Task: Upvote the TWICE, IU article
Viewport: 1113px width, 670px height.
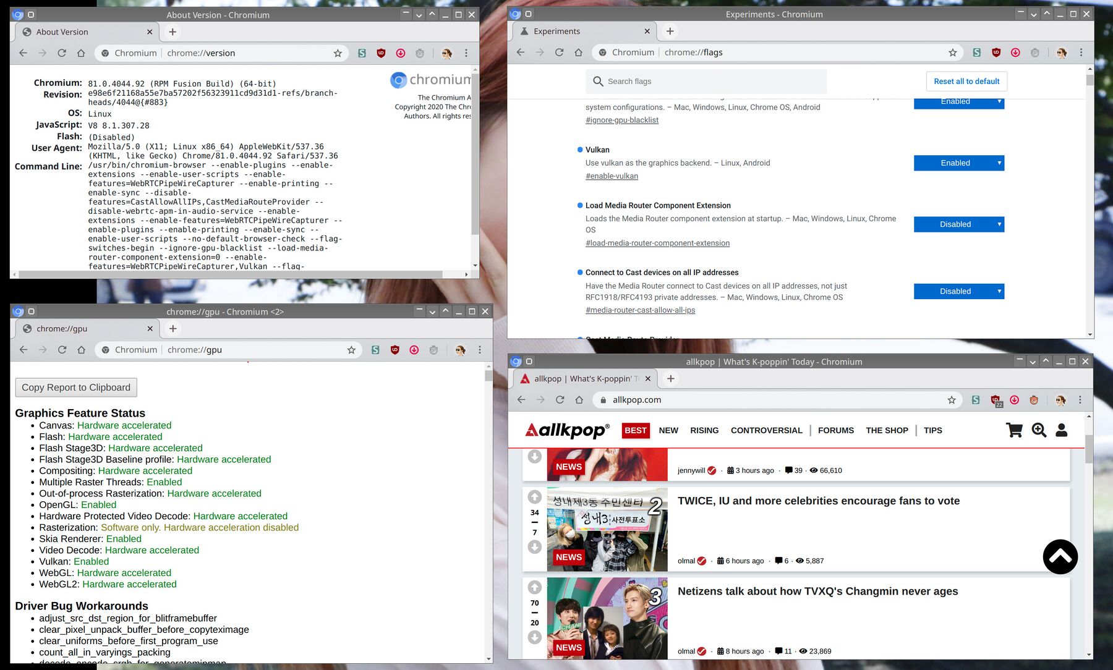Action: click(x=535, y=497)
